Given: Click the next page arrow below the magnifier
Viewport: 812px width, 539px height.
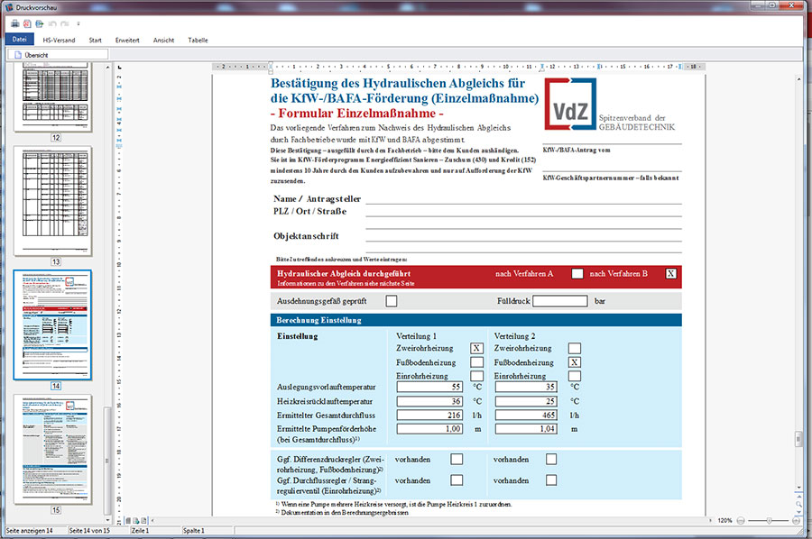Looking at the screenshot, I should pyautogui.click(x=798, y=512).
